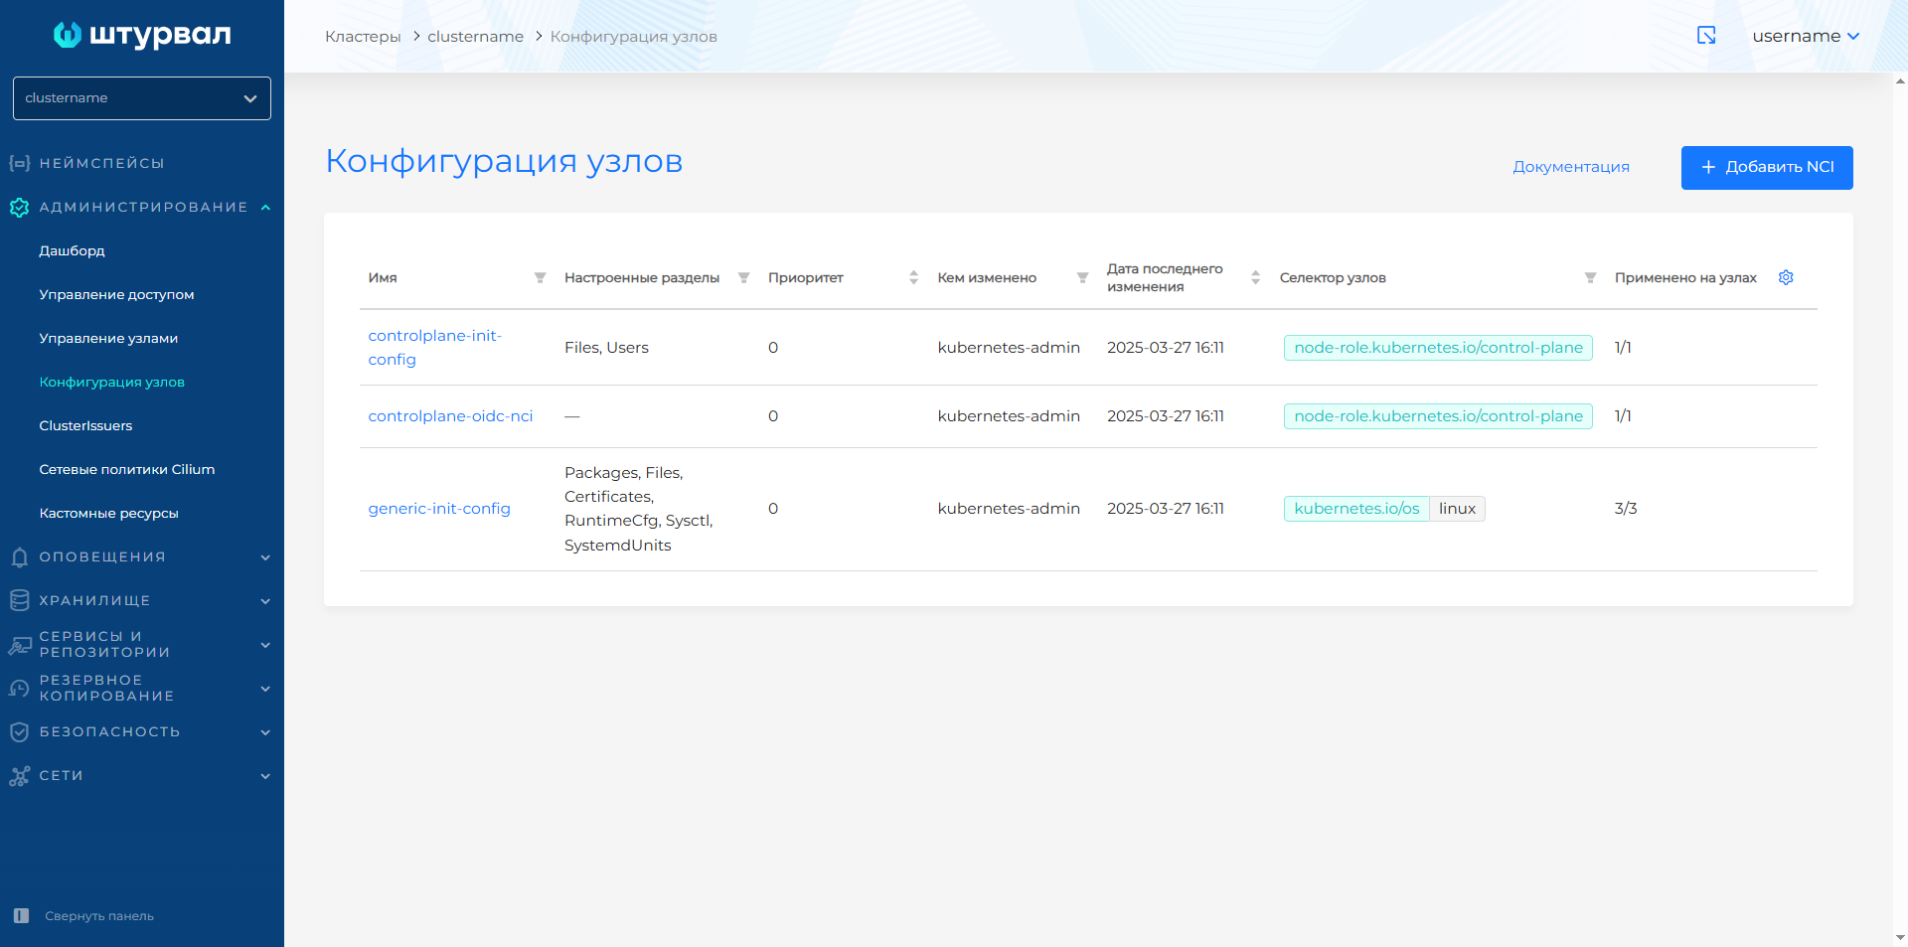
Task: Open the clustername selector dropdown
Action: click(x=141, y=98)
